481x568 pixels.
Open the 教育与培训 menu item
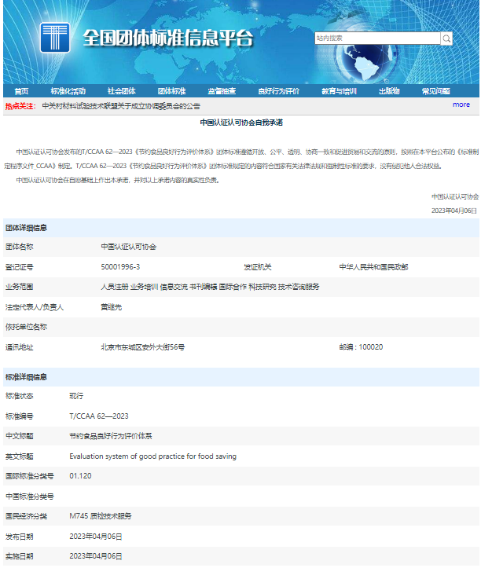(x=340, y=91)
